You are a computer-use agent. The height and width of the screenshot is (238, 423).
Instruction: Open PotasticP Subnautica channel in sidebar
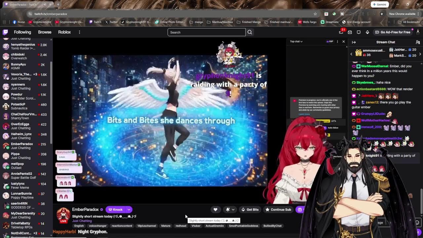tap(26, 106)
